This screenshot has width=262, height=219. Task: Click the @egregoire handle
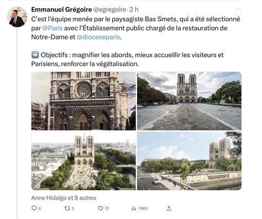(x=109, y=9)
